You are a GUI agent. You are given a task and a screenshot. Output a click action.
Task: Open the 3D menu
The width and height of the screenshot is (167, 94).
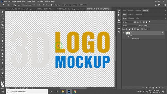pyautogui.click(x=38, y=2)
